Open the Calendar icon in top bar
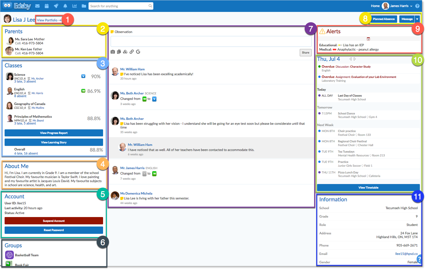 [47, 6]
